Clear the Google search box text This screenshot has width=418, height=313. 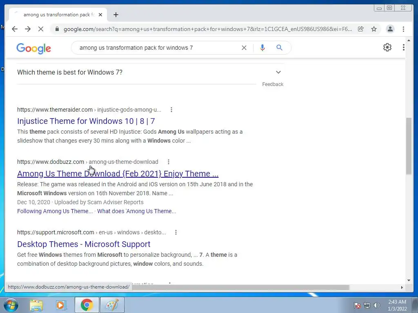(244, 48)
